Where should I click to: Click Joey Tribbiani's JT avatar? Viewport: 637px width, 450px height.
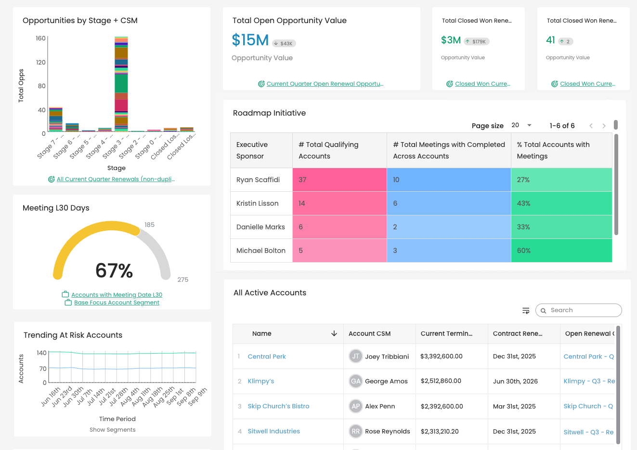[355, 357]
